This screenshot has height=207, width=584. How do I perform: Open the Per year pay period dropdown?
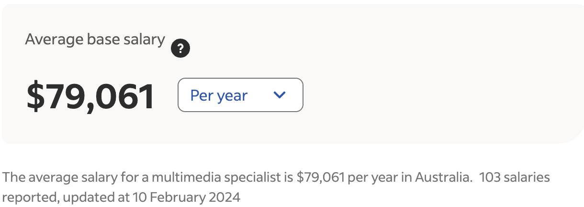coord(240,95)
